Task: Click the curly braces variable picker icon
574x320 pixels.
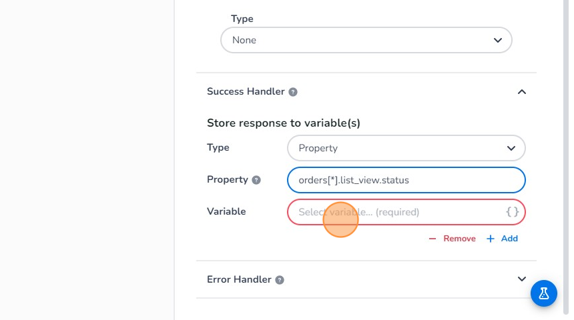Action: pos(512,212)
